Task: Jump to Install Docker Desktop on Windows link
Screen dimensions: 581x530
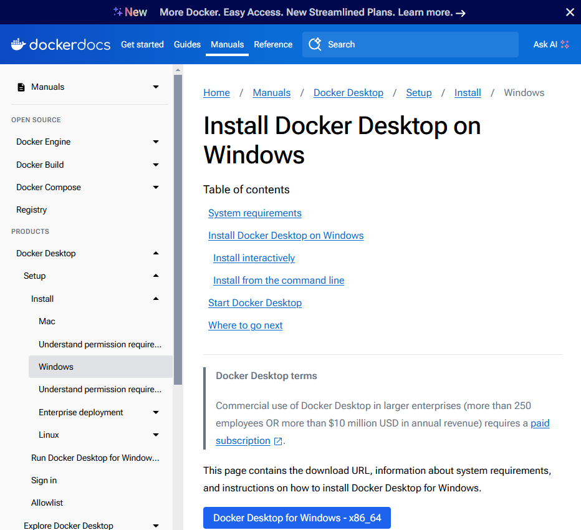Action: coord(286,236)
